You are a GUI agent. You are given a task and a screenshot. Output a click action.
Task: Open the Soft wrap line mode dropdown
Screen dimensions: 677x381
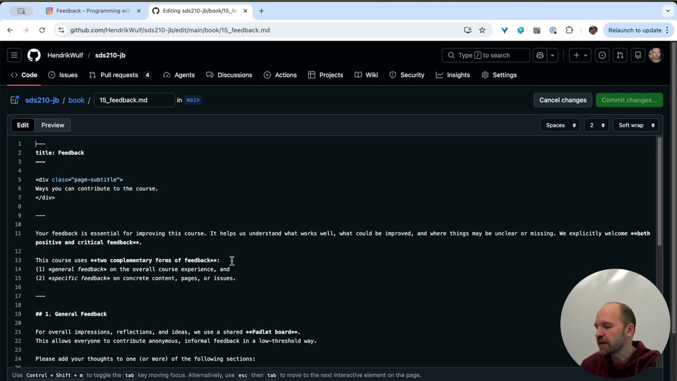637,125
